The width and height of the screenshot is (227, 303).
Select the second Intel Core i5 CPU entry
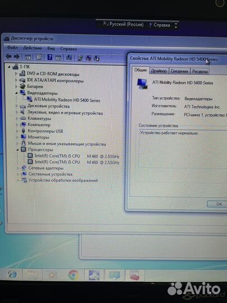(x=77, y=162)
